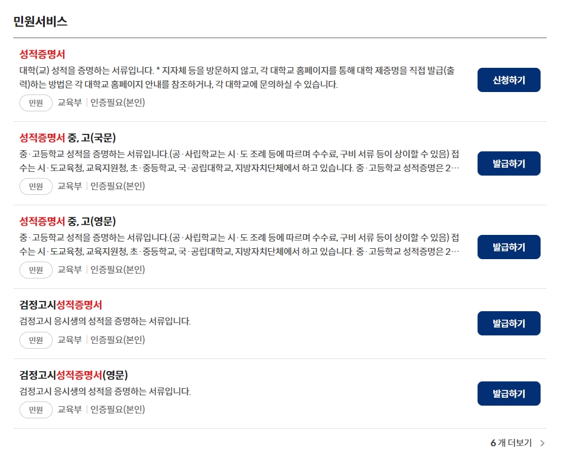The image size is (563, 468).
Task: Click the chevron next to 6개 더보기
Action: pyautogui.click(x=542, y=443)
